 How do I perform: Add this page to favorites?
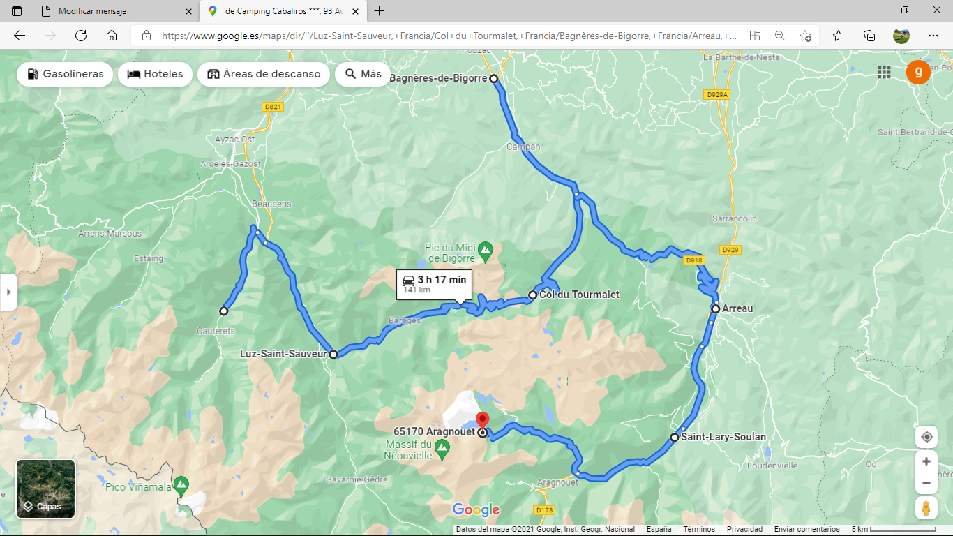pos(806,36)
